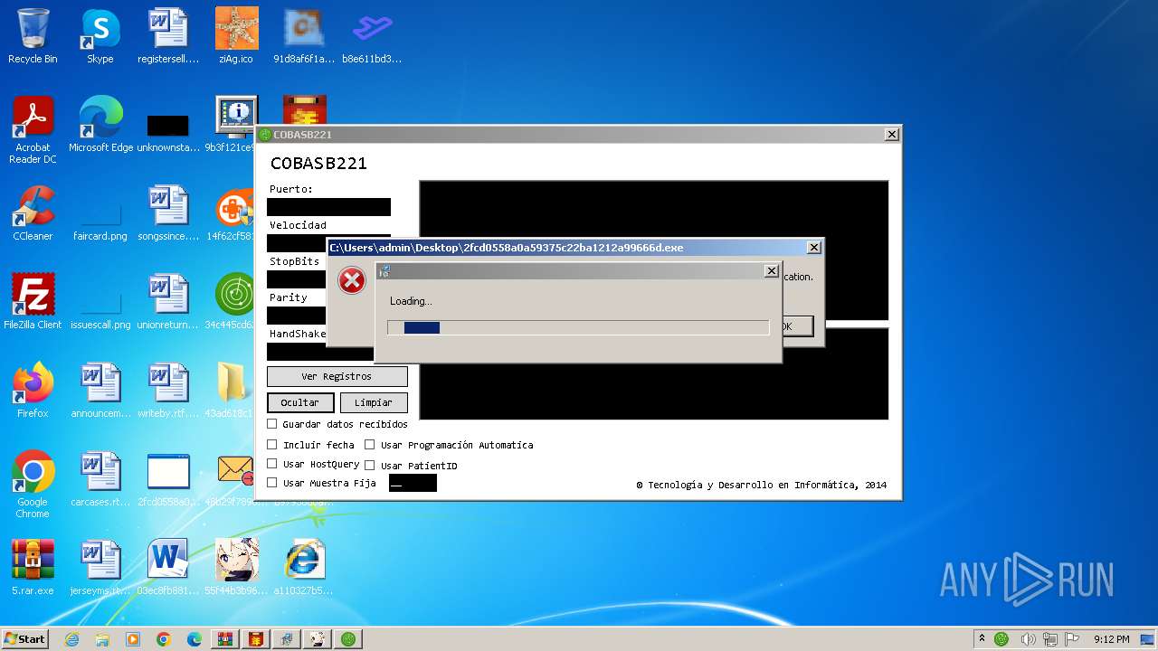Select the a110327b5 Internet Explorer file
The height and width of the screenshot is (651, 1158).
pos(304,567)
